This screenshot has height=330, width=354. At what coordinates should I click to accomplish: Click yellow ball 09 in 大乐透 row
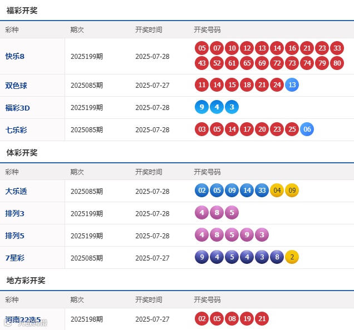292,191
